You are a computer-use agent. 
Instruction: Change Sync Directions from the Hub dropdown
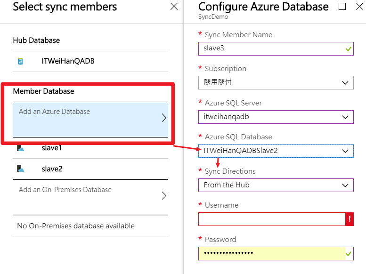(x=276, y=185)
